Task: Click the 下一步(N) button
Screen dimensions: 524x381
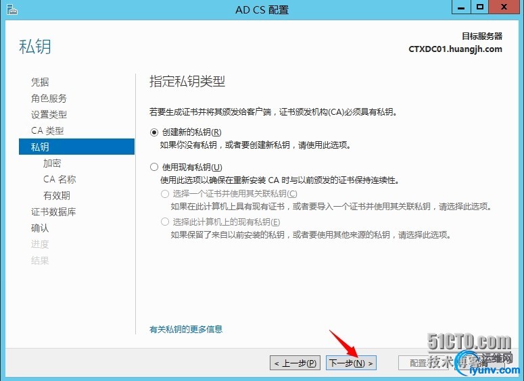Action: click(x=351, y=363)
